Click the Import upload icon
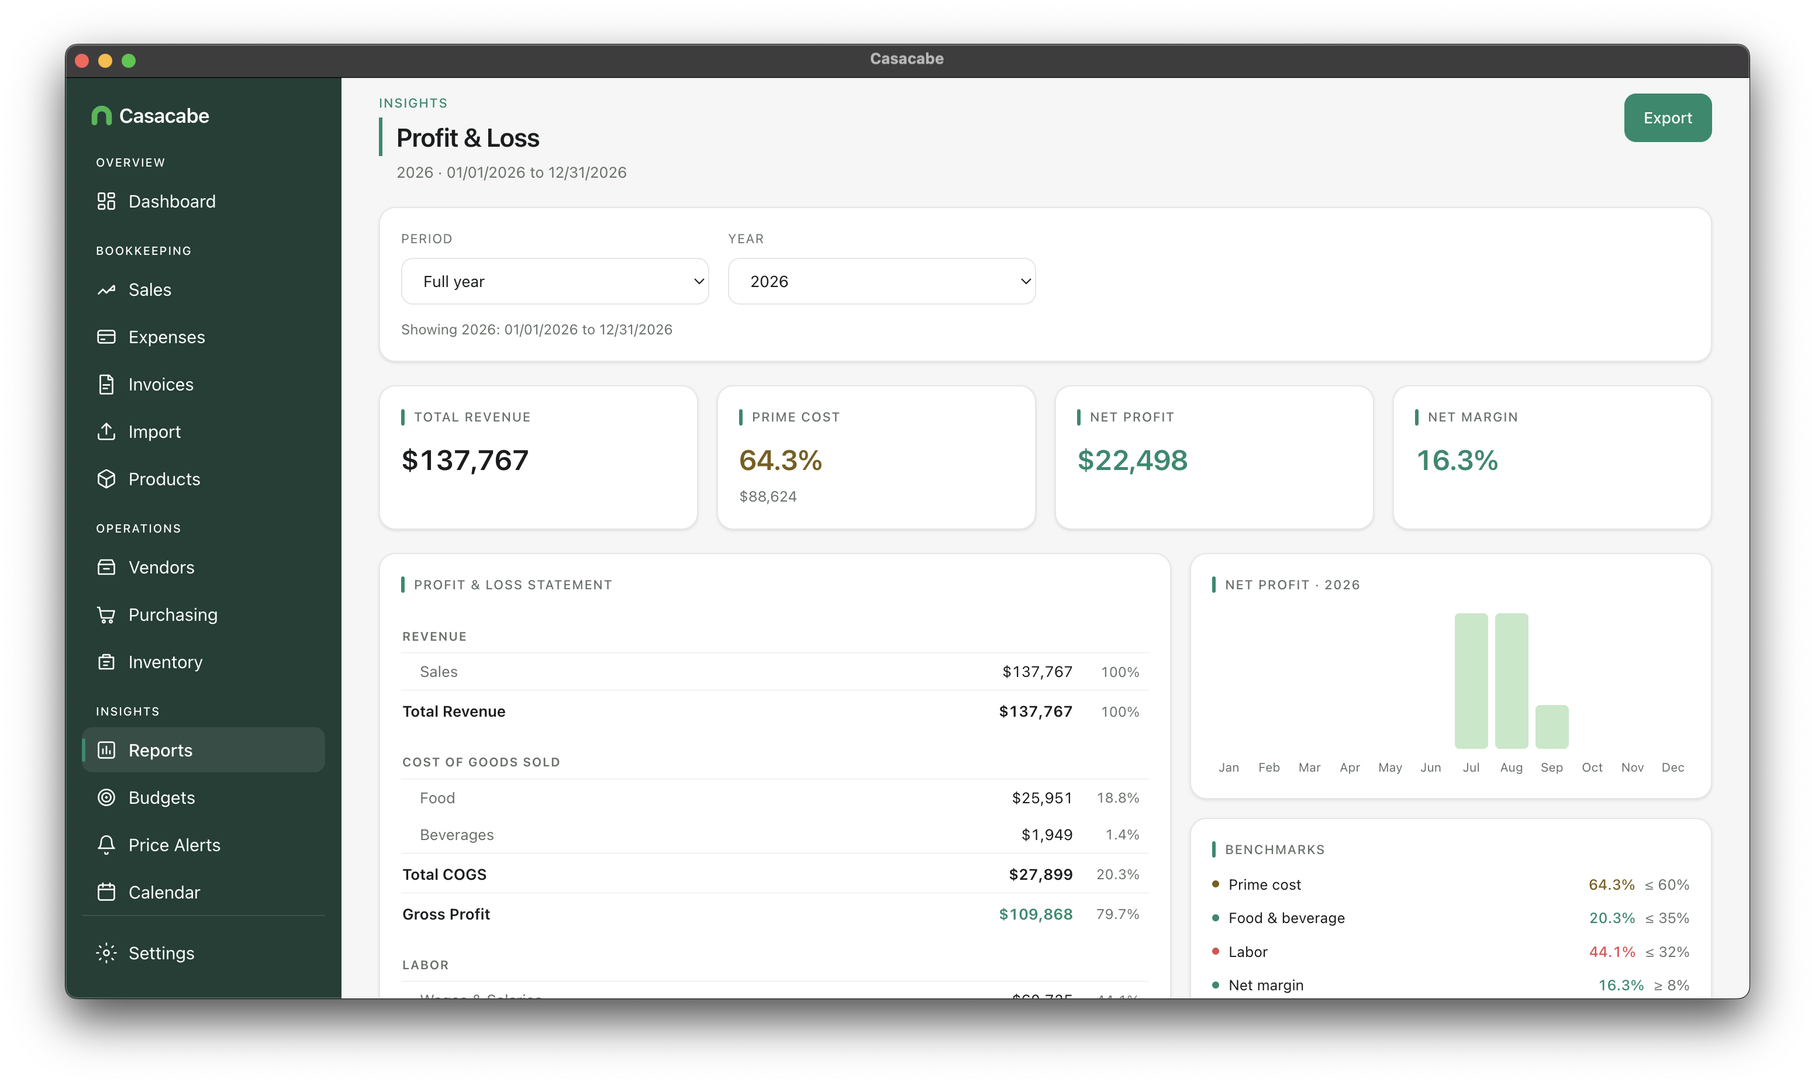This screenshot has height=1085, width=1815. (106, 431)
